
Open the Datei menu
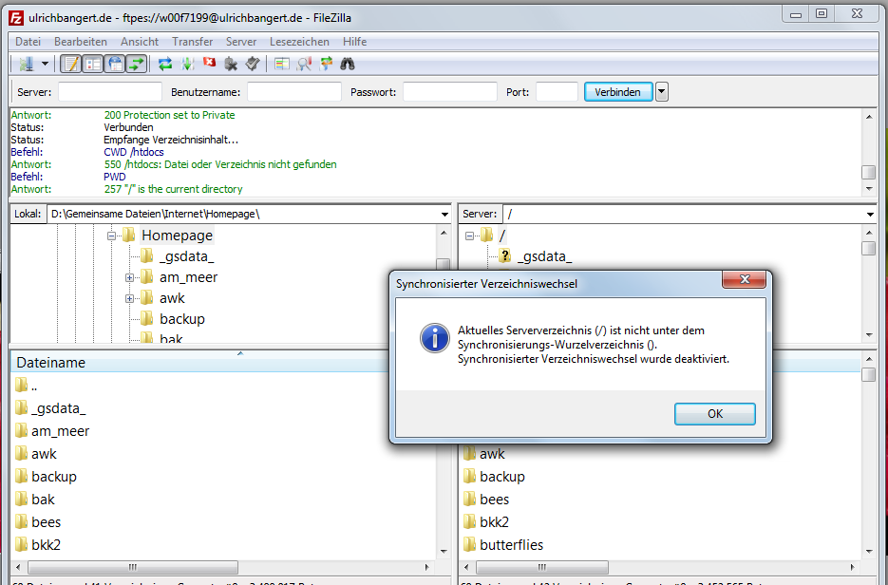(x=28, y=42)
